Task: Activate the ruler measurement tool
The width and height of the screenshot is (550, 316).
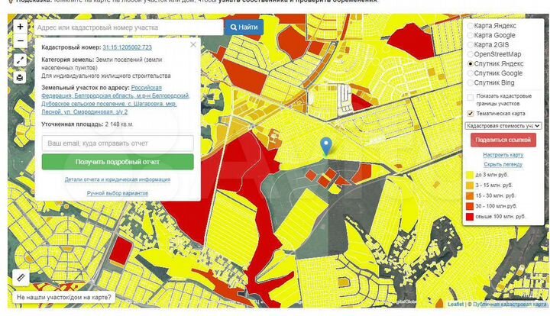Action: pyautogui.click(x=21, y=278)
